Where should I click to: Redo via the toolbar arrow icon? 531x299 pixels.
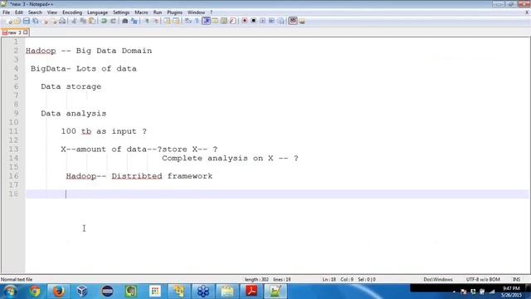(x=113, y=21)
